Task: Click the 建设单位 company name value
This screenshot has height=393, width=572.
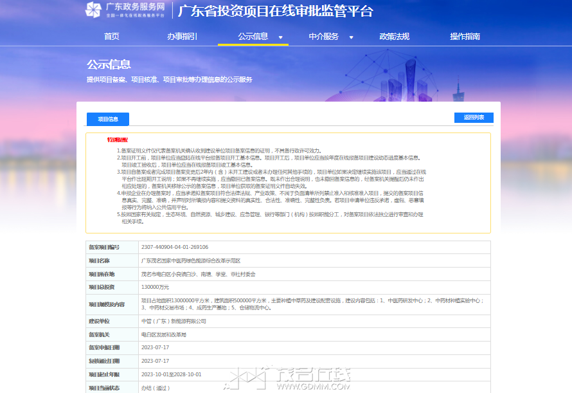Action: 174,322
